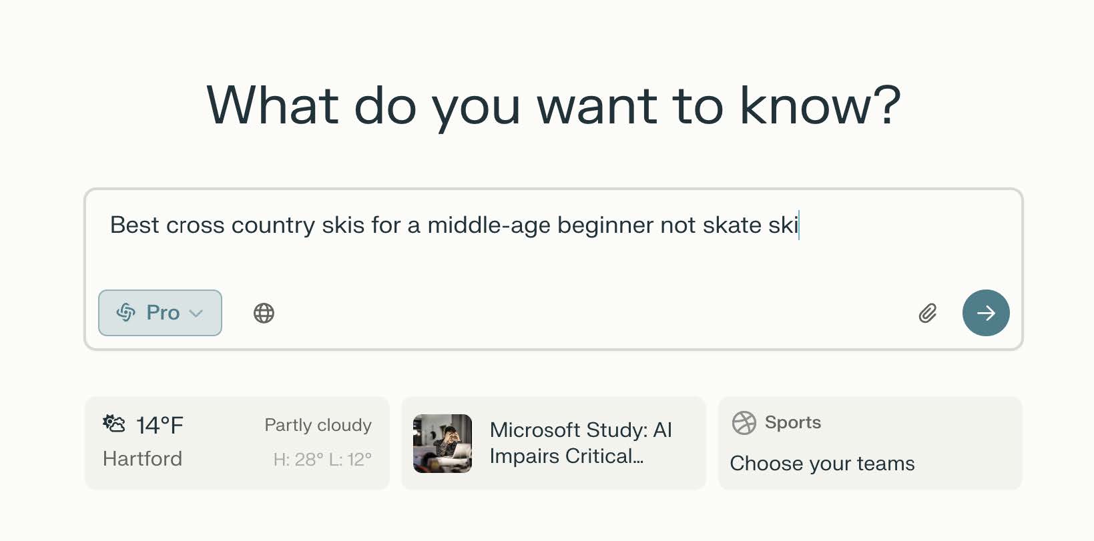
Task: Select the partly cloudy weather icon
Action: [x=114, y=424]
